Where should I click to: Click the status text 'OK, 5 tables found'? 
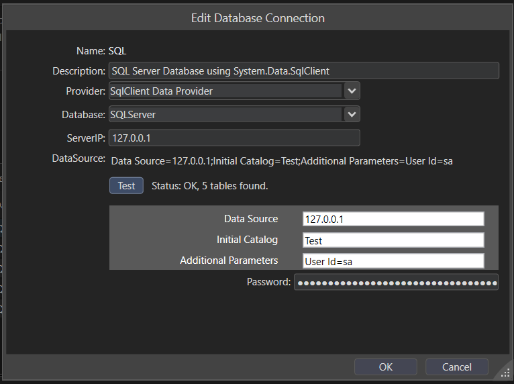[226, 186]
